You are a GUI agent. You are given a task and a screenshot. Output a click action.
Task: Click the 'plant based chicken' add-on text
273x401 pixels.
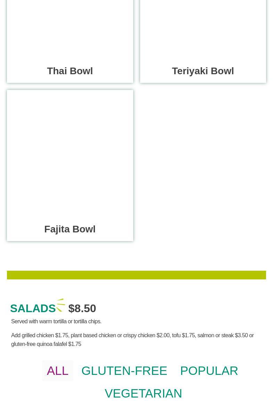click(x=93, y=336)
